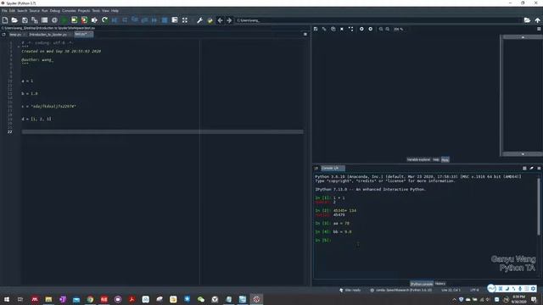543x305 pixels.
Task: Open the editor pane options menu
Action: coord(305,34)
